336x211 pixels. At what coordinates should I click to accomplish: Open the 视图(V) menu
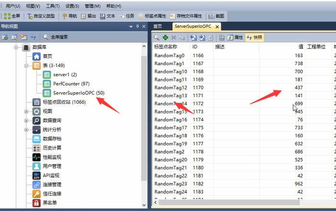pos(33,6)
